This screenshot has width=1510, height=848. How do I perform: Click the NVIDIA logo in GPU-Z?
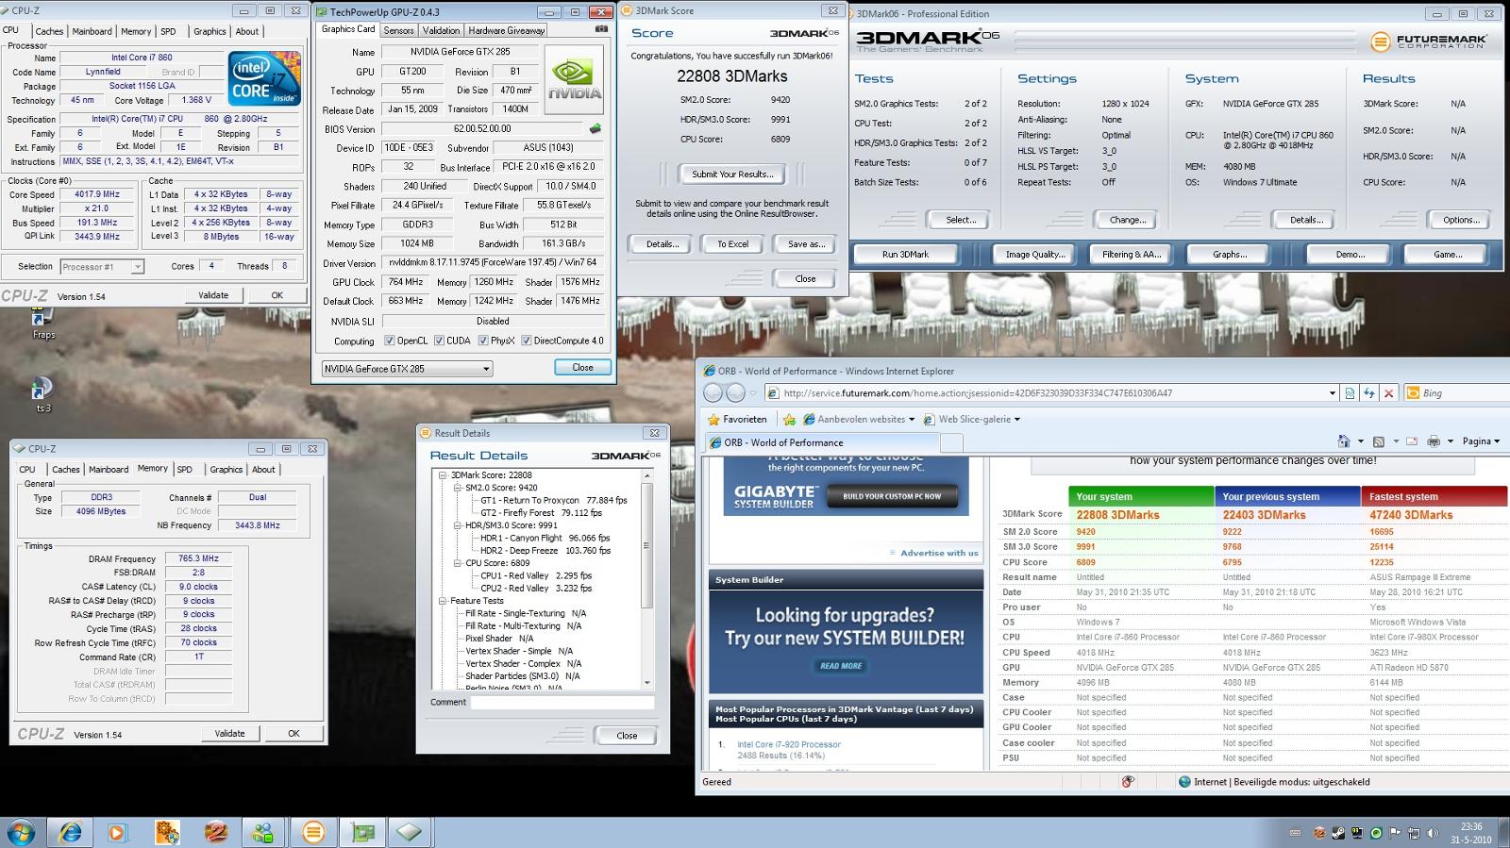tap(574, 80)
